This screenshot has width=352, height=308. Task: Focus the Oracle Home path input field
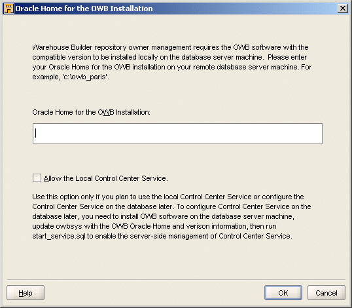coord(177,134)
